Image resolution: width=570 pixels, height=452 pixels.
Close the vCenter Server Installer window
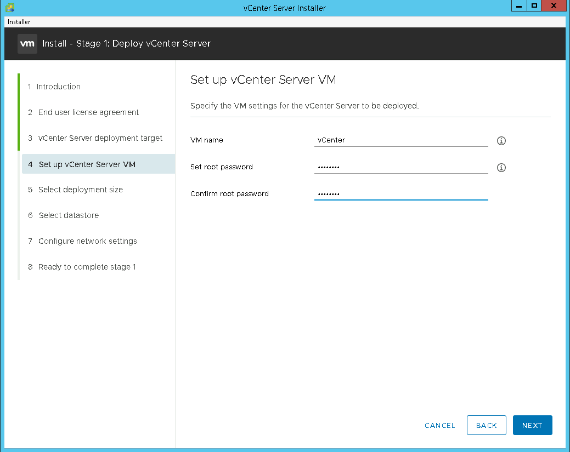coord(554,7)
